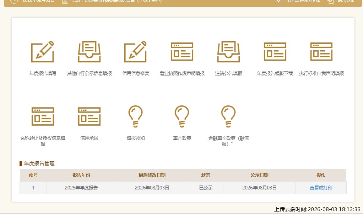Open the 年度报告填写 pencil icon
363x214 pixels.
pos(43,52)
